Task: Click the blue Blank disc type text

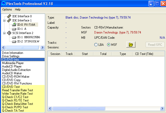Action: pyautogui.click(x=98, y=18)
